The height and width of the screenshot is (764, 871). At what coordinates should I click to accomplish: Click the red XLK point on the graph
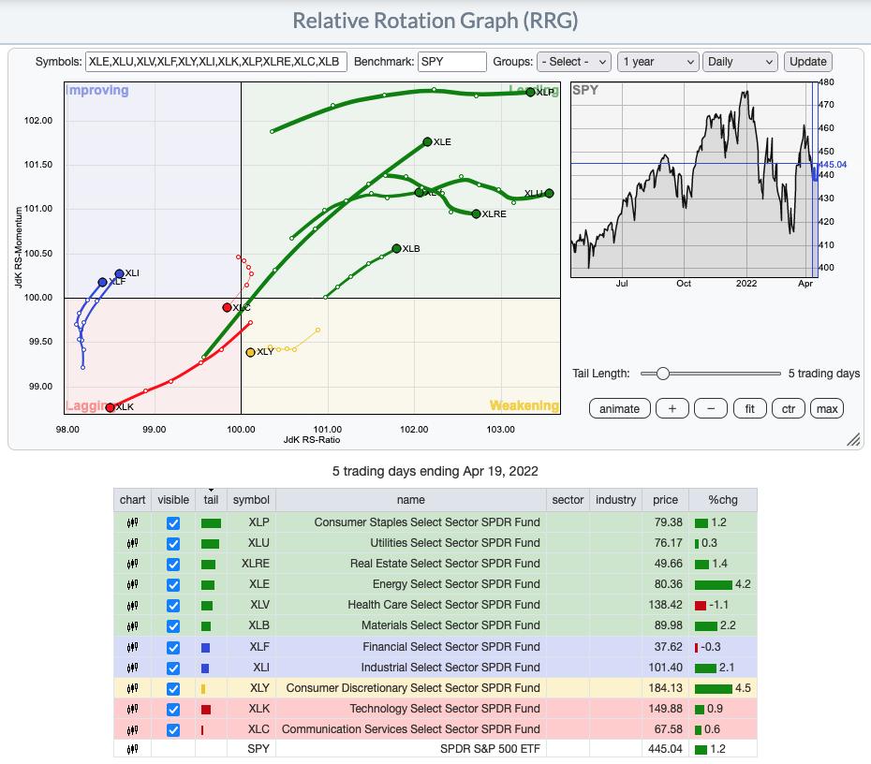coord(110,407)
